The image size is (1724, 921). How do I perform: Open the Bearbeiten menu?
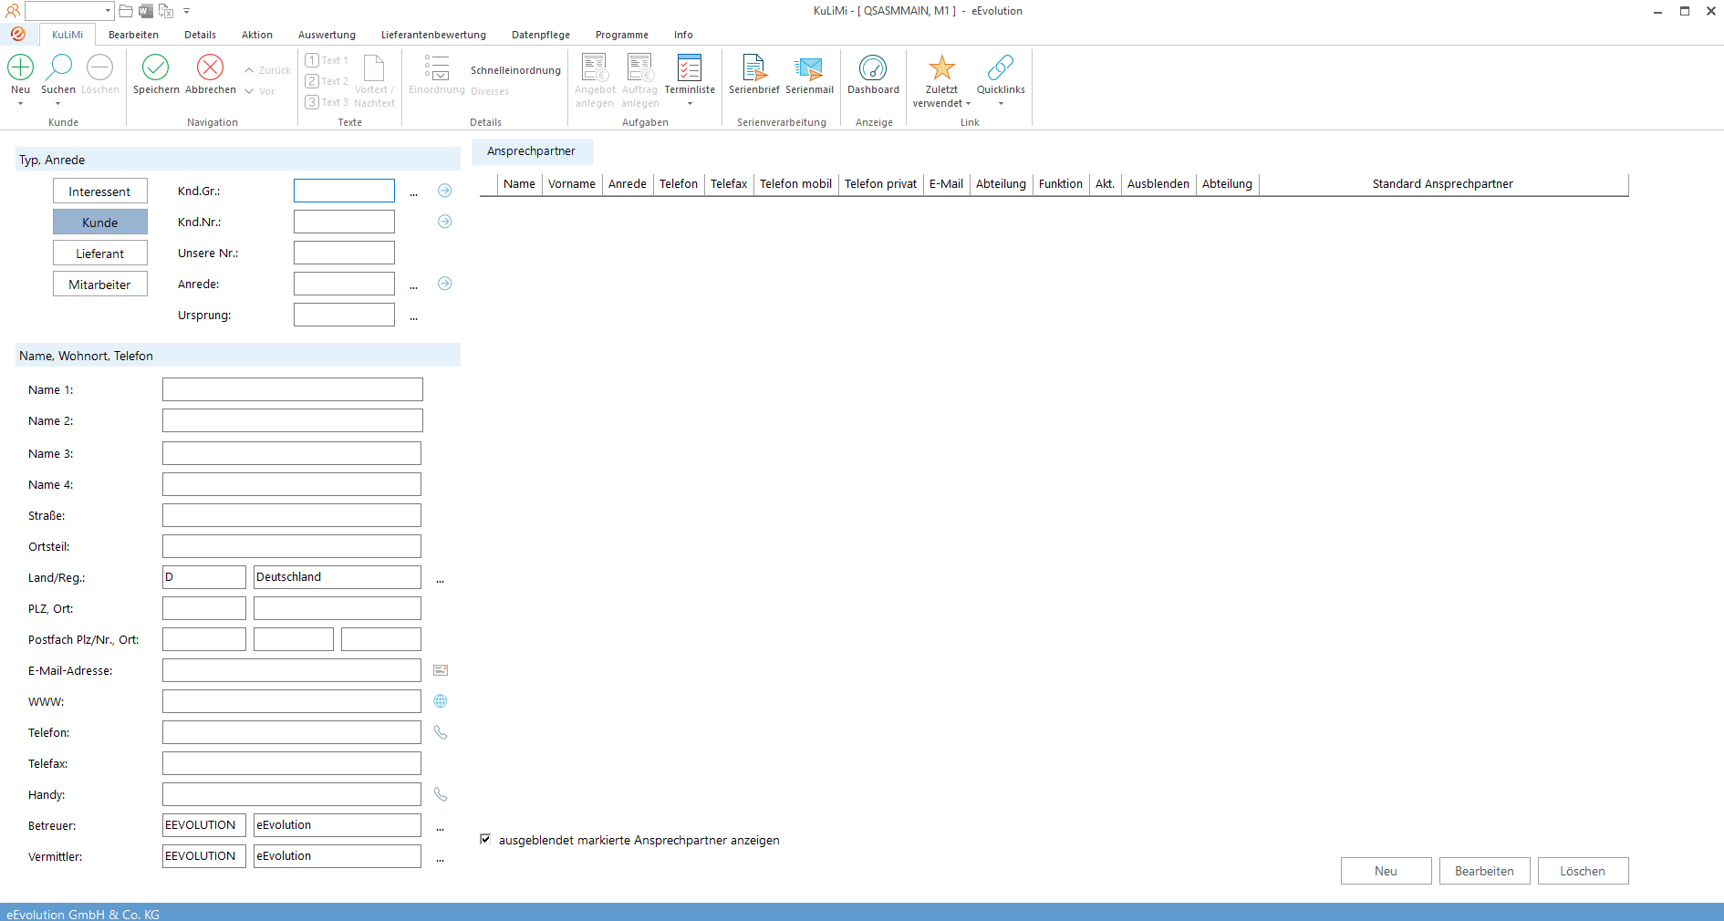click(133, 35)
